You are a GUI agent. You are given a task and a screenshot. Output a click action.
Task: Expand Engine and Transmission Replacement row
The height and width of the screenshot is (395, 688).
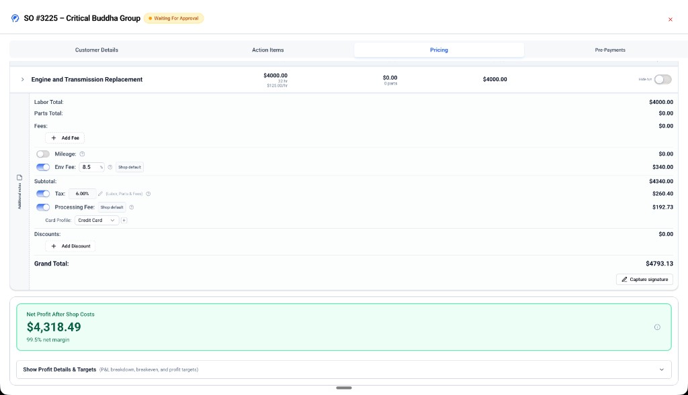pos(22,79)
